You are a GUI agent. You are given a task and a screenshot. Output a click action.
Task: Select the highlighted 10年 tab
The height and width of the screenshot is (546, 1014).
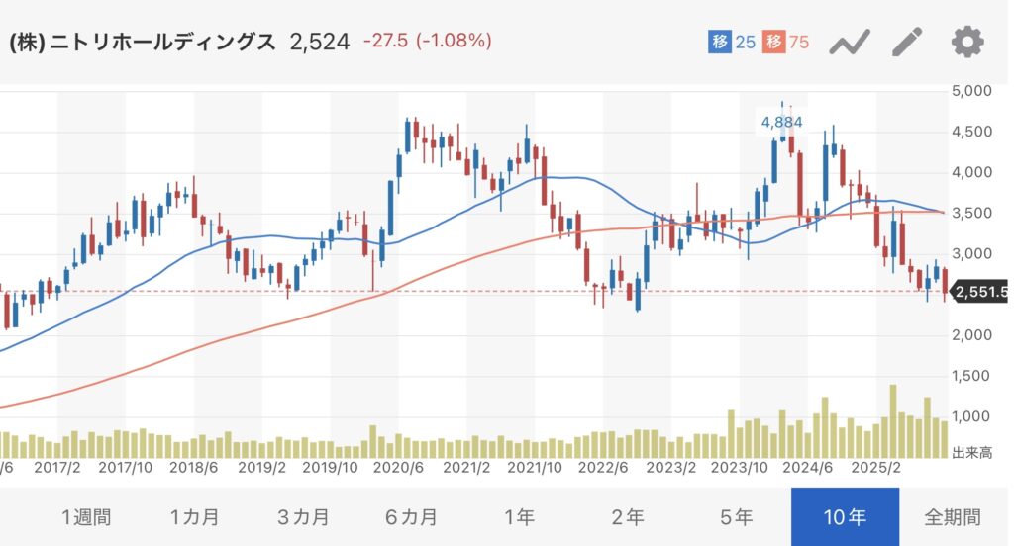[845, 516]
